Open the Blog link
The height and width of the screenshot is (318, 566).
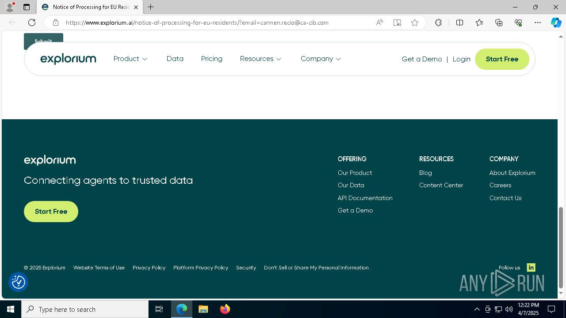tap(425, 173)
